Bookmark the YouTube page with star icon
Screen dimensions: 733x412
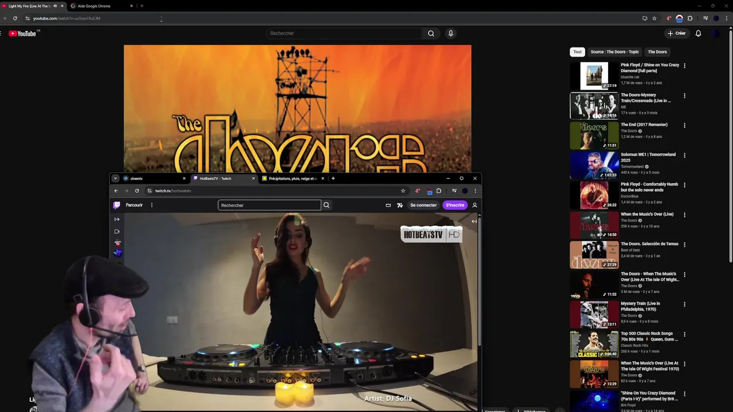pyautogui.click(x=655, y=18)
